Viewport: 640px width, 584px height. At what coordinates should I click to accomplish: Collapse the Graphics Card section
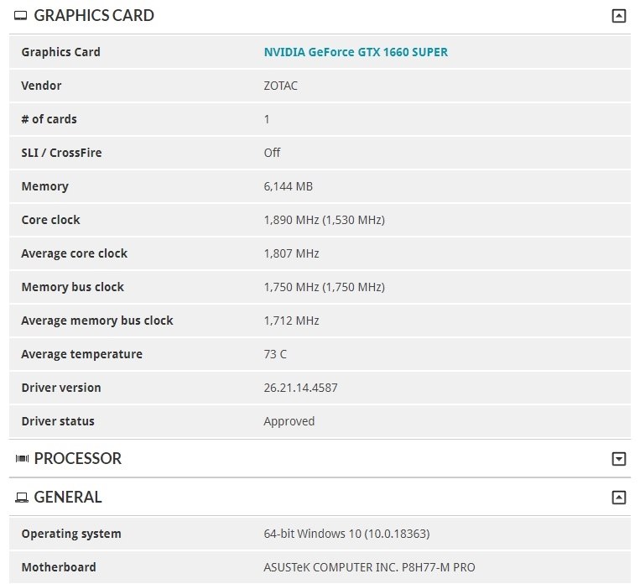tap(618, 16)
